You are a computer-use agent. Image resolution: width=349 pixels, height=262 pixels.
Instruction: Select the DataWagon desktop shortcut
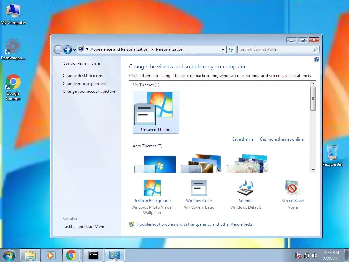click(x=13, y=49)
